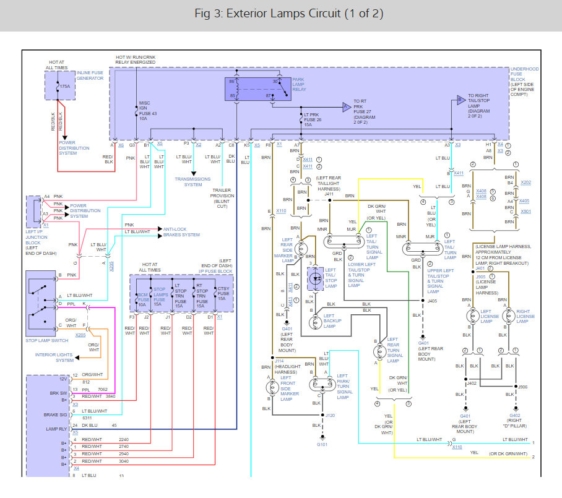Click the 'J405' splice label

tap(432, 301)
